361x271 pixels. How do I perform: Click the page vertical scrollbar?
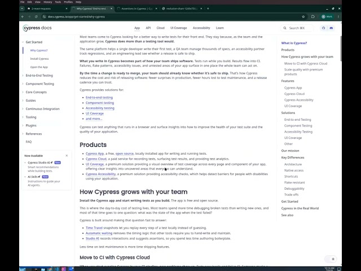coord(341,49)
